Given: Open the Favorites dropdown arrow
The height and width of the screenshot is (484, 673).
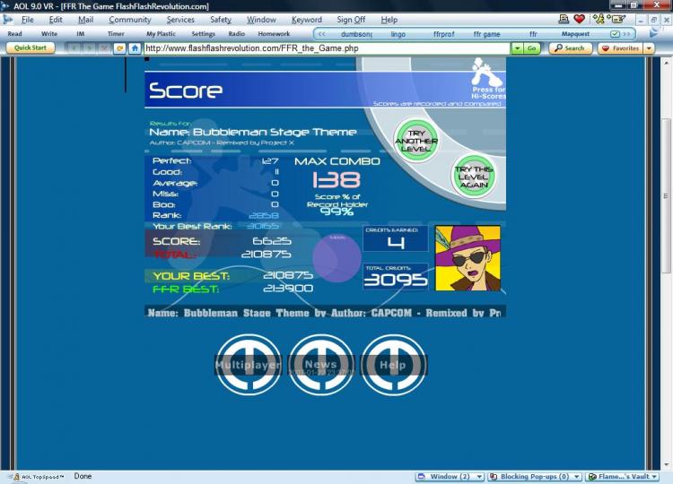Looking at the screenshot, I should [649, 48].
